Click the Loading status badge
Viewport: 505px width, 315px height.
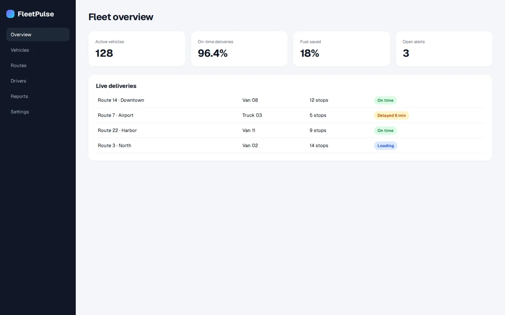click(x=385, y=146)
